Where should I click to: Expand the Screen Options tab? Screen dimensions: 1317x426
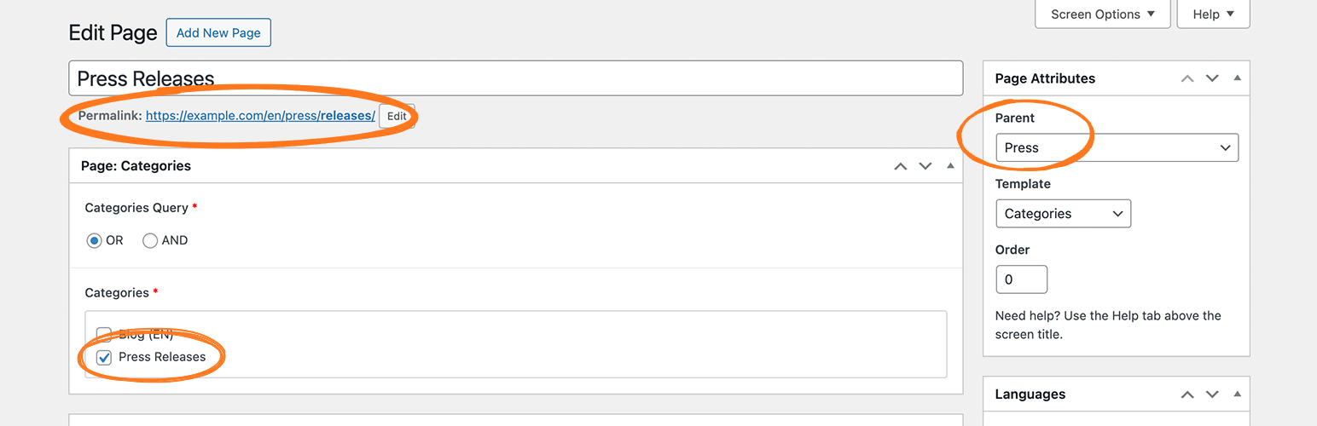(1102, 14)
